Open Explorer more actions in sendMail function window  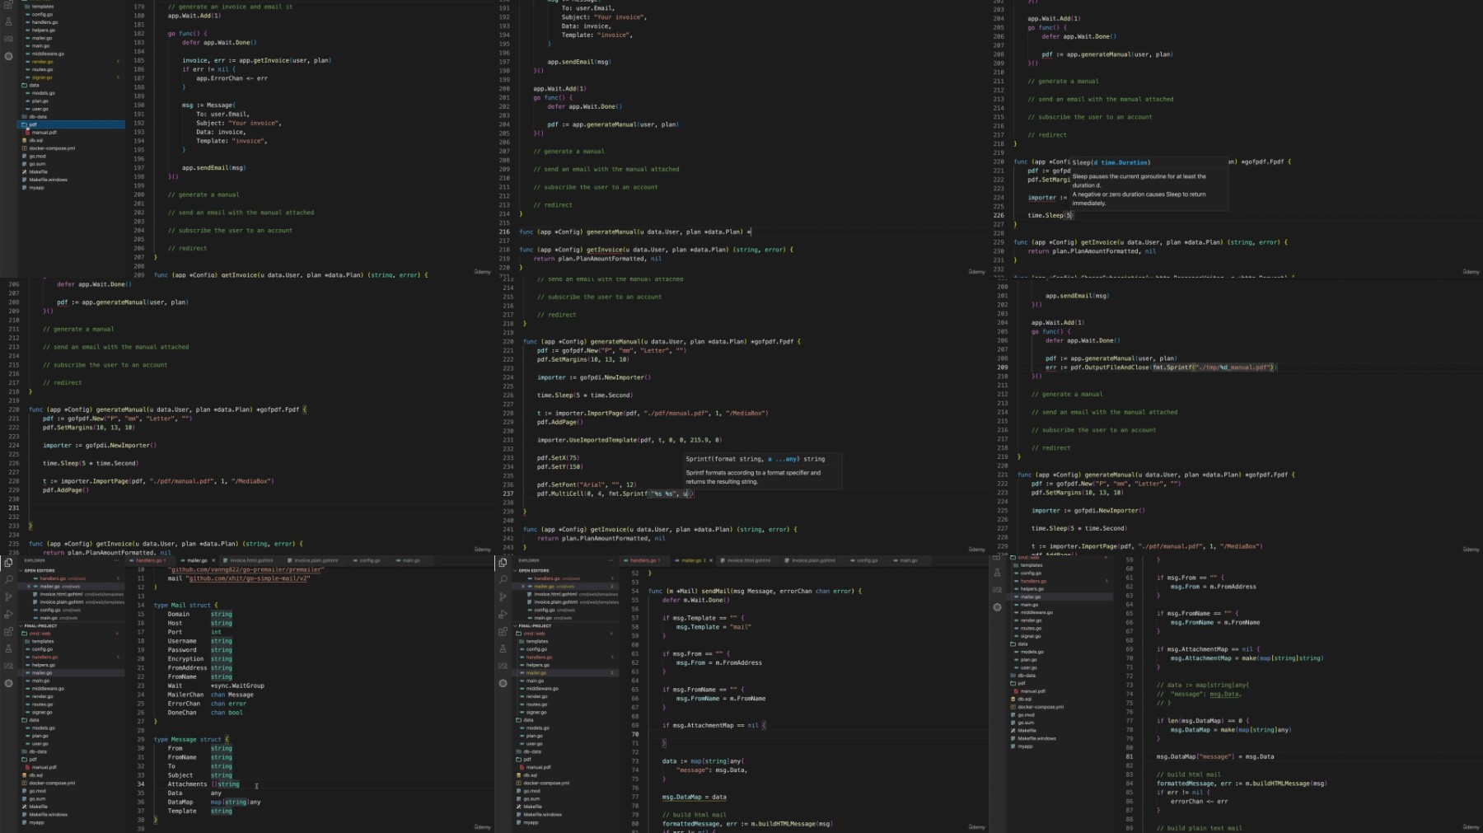tap(611, 560)
